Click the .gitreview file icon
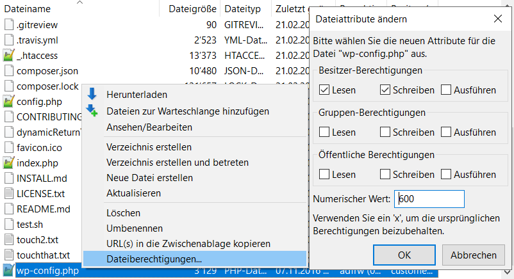The image size is (514, 279). [x=8, y=25]
